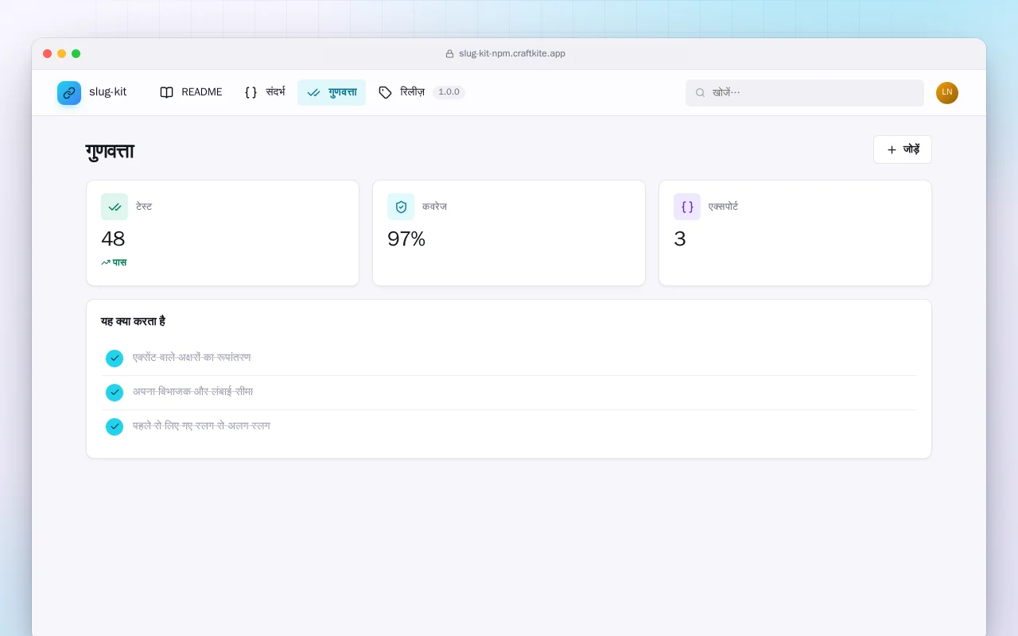Uncheck the पहले से लिए गए स्लग item
The height and width of the screenshot is (636, 1018).
[115, 427]
